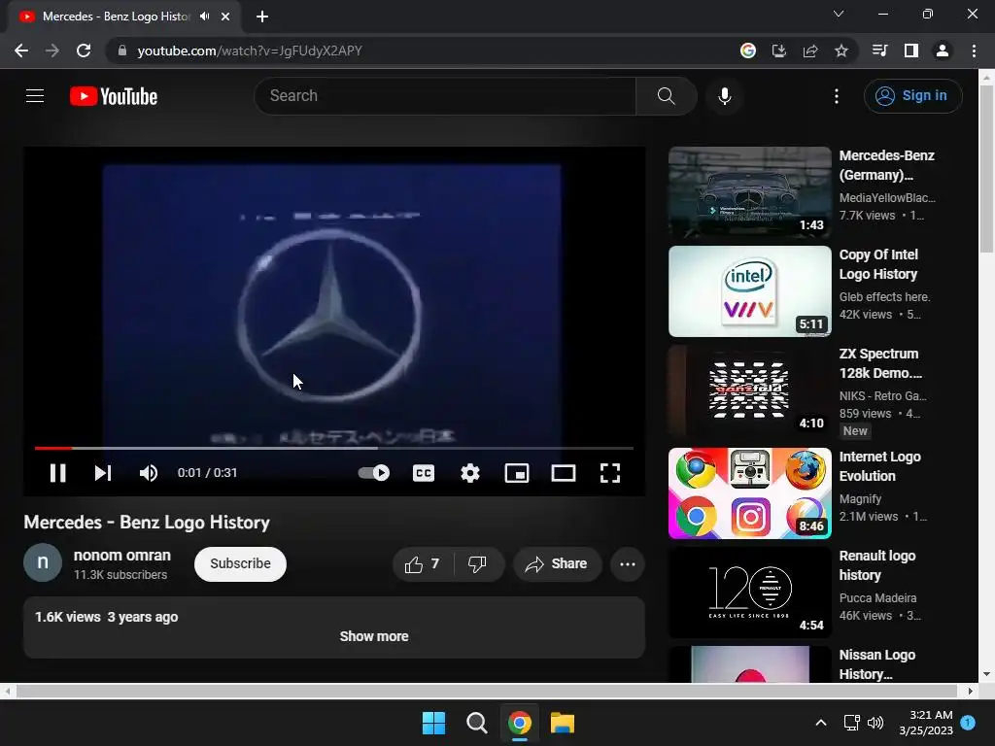This screenshot has height=746, width=995.
Task: Toggle the autoplay switch
Action: coord(374,473)
